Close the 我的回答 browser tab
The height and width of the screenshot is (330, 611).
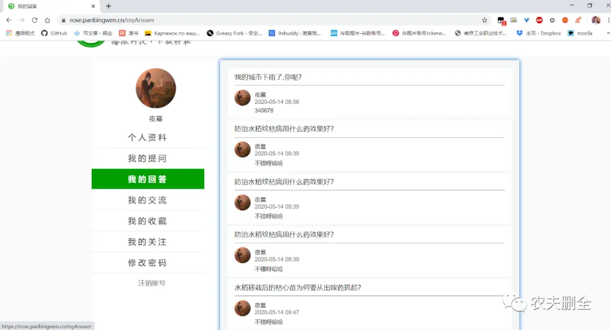(x=93, y=6)
